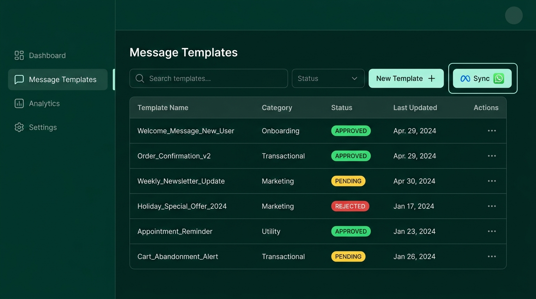The width and height of the screenshot is (536, 299).
Task: Click the plus icon on New Template
Action: pos(432,79)
